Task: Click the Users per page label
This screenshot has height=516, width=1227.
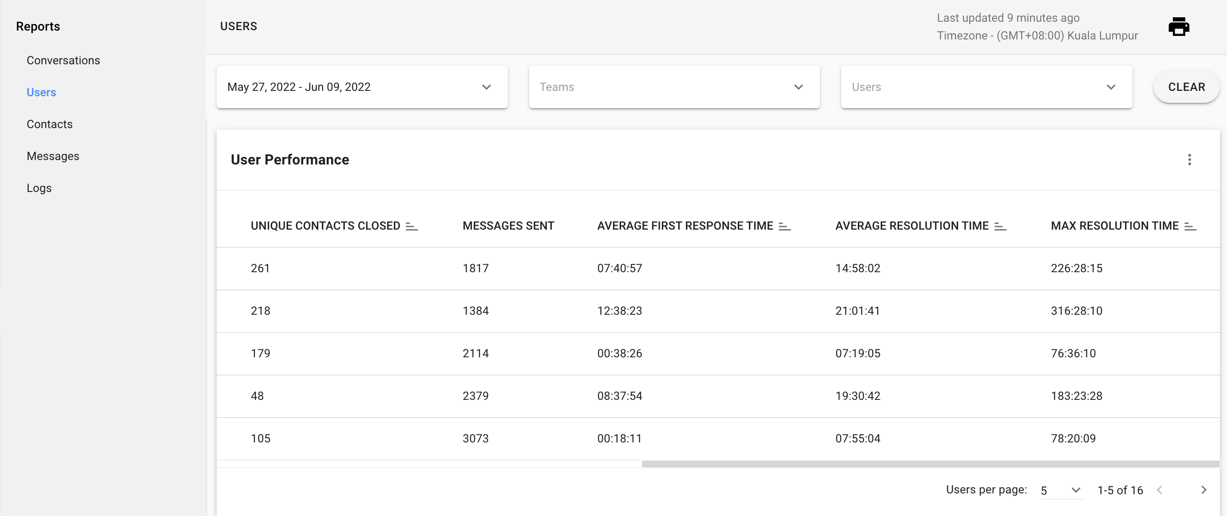Action: pos(986,490)
